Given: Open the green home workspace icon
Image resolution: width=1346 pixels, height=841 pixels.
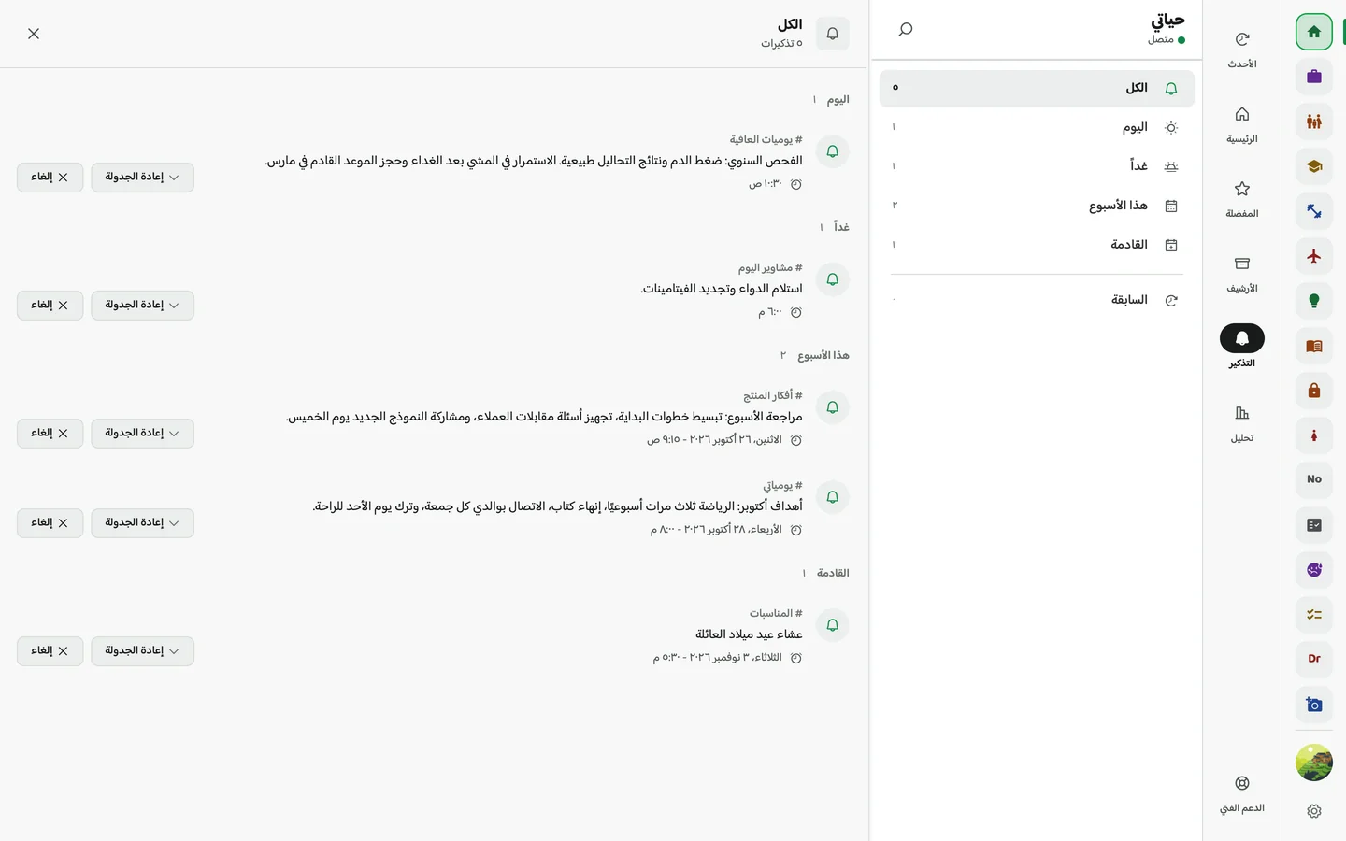Looking at the screenshot, I should point(1313,32).
